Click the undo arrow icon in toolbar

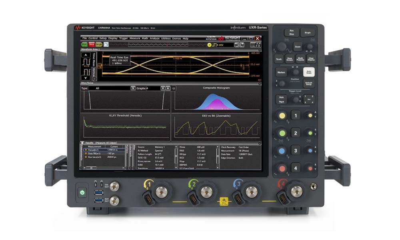[x=237, y=44]
